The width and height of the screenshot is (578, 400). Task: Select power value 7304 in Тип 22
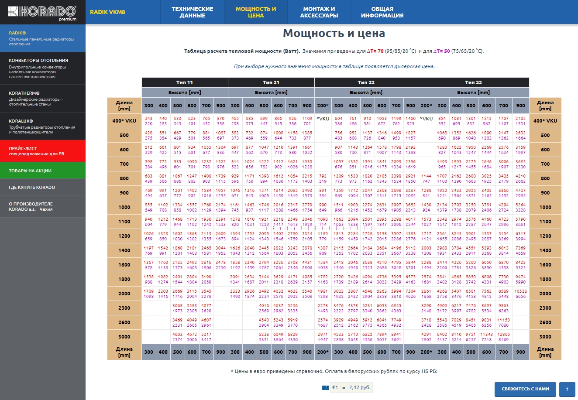coord(410,291)
